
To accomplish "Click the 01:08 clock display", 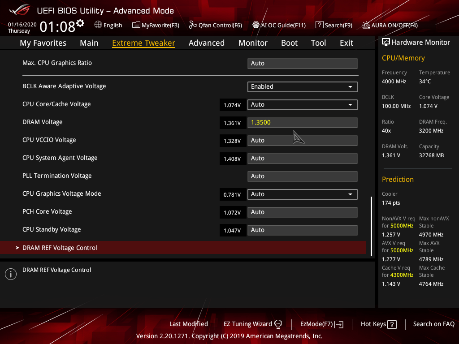I will 57,26.
